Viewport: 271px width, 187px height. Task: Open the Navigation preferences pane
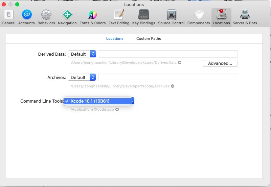pyautogui.click(x=67, y=17)
